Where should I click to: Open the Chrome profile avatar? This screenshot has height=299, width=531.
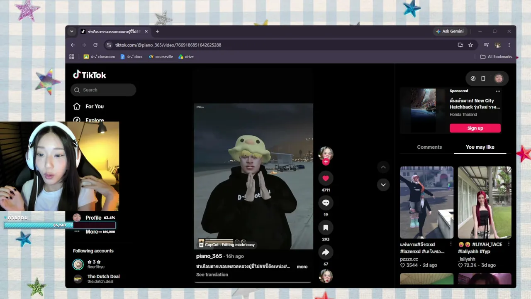pyautogui.click(x=498, y=45)
